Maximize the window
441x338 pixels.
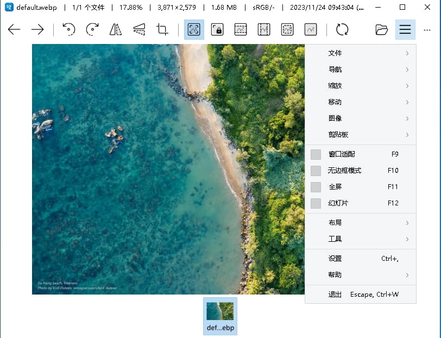[x=402, y=7]
